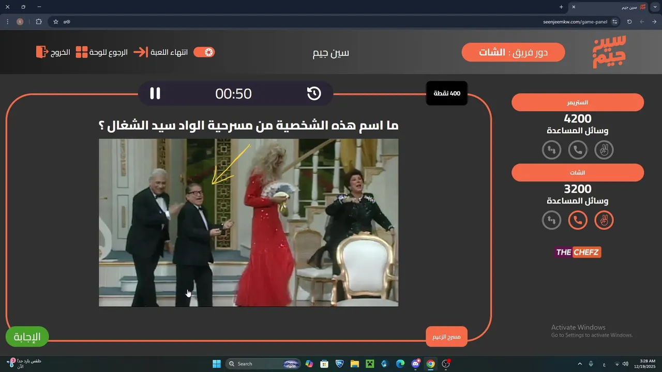662x372 pixels.
Task: Click الشات score 3200
Action: tap(578, 189)
